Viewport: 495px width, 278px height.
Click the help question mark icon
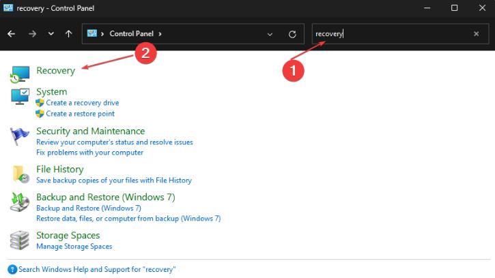point(12,270)
